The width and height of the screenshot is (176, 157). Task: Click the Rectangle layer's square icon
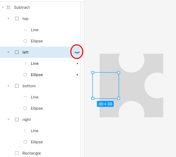[x=17, y=153]
